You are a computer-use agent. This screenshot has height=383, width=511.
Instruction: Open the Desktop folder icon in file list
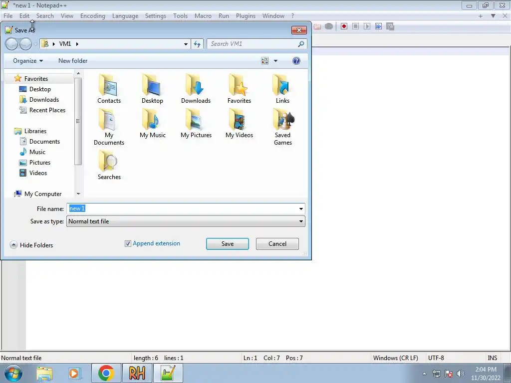click(152, 88)
